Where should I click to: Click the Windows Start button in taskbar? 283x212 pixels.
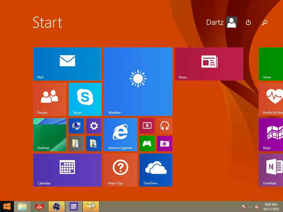[x=7, y=206]
